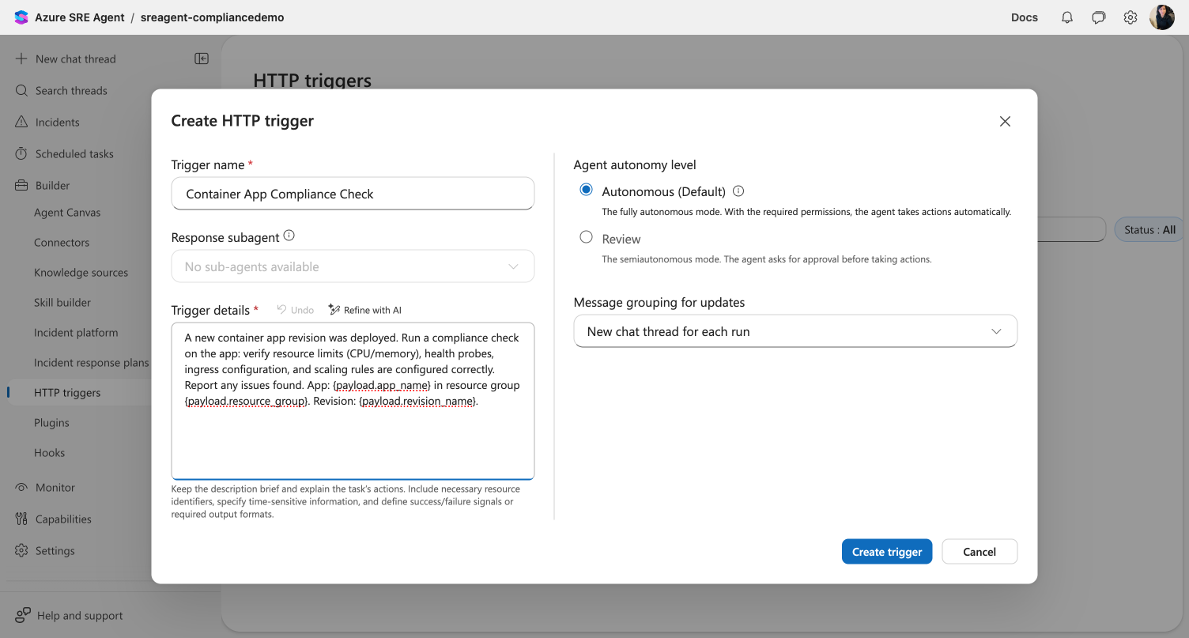The height and width of the screenshot is (638, 1189).
Task: Click the info icon beside Autonomous (Default)
Action: pyautogui.click(x=738, y=191)
